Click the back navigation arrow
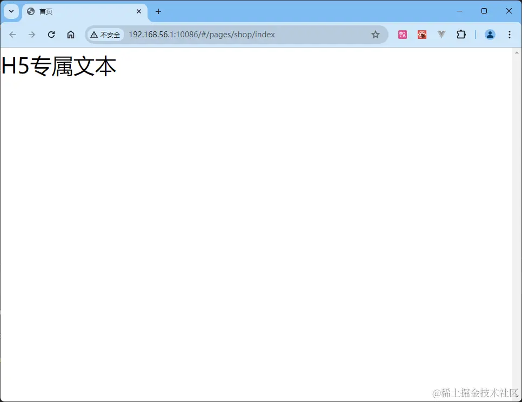Image resolution: width=522 pixels, height=402 pixels. 12,34
